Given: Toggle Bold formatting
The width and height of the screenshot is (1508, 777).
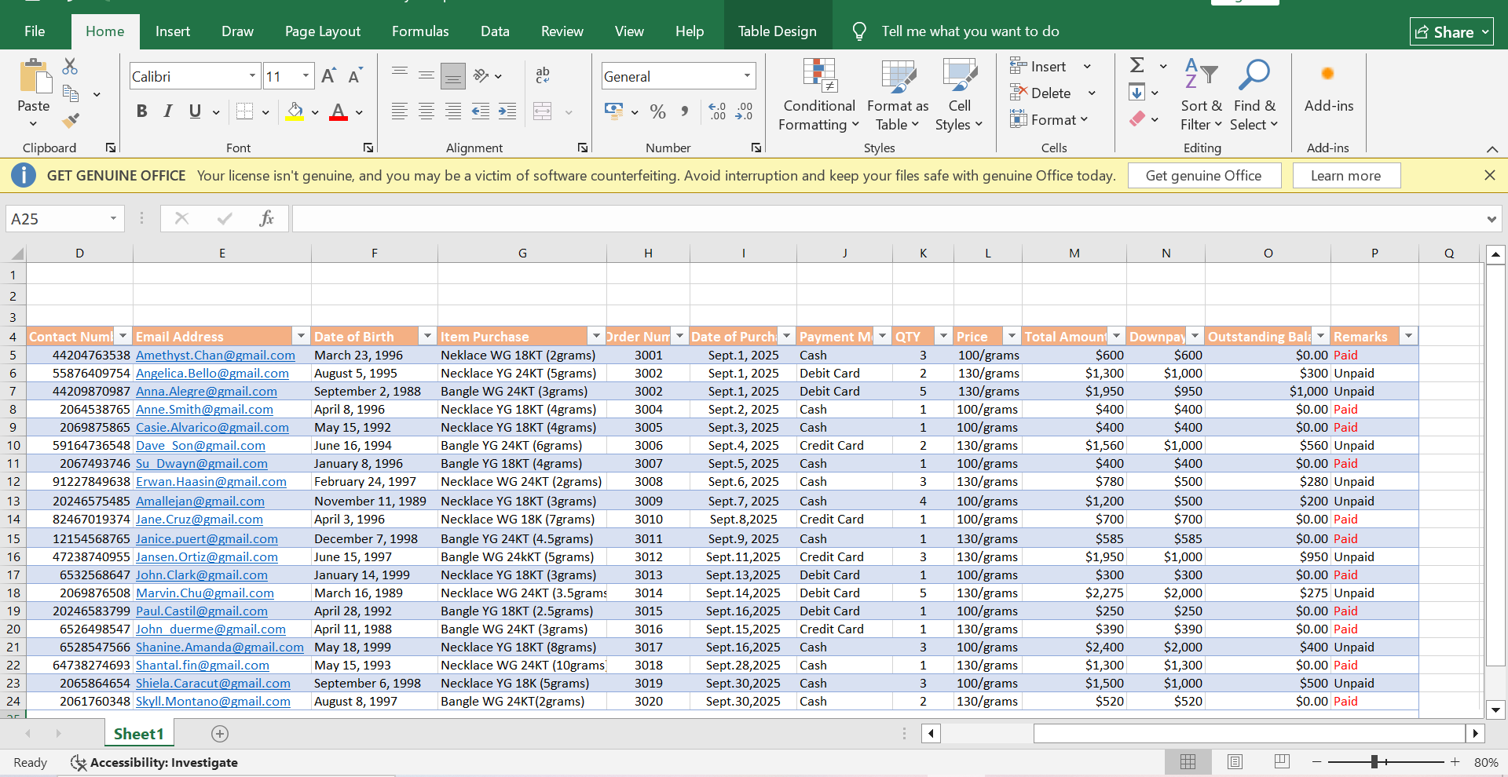Looking at the screenshot, I should click(142, 111).
